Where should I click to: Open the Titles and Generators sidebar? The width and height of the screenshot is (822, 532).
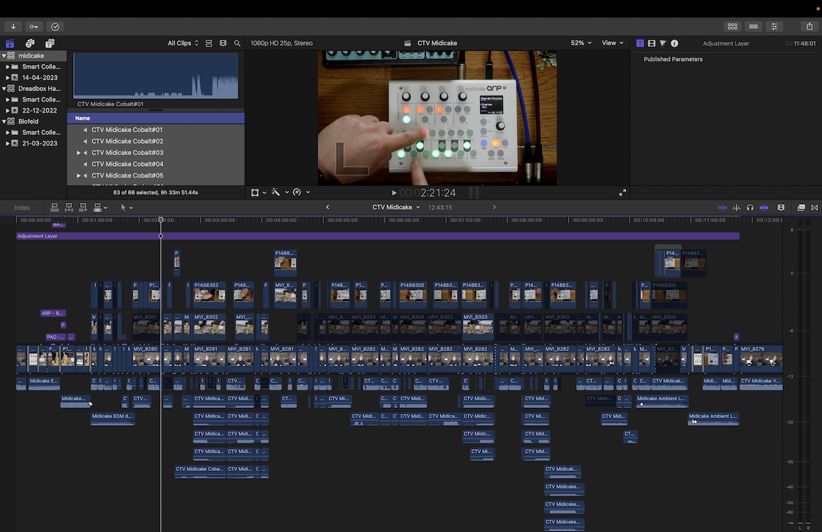tap(49, 43)
